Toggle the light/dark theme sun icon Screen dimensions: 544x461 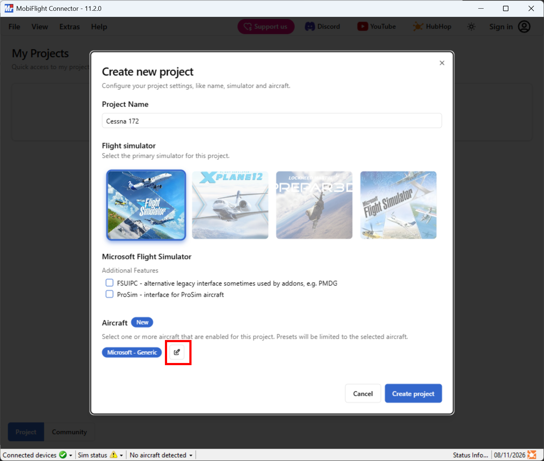(x=471, y=27)
